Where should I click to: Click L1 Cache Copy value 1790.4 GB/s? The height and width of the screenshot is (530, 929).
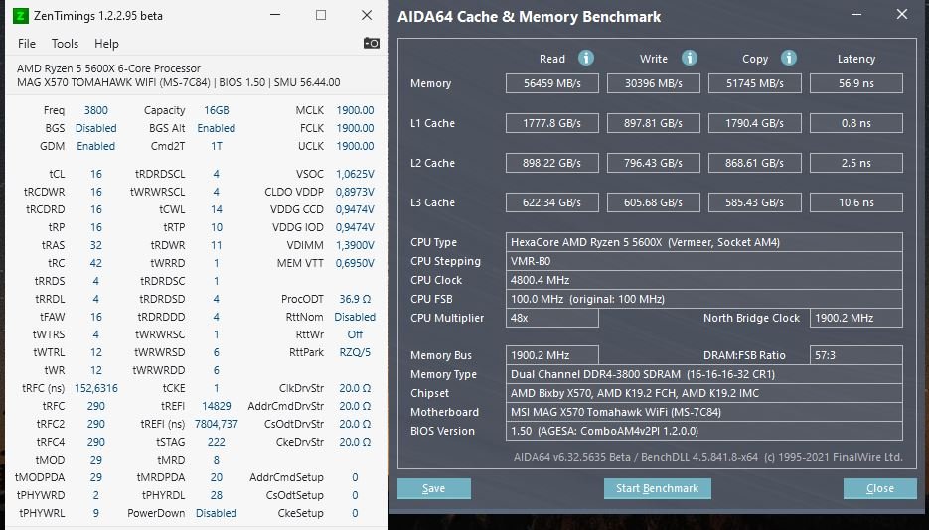755,123
